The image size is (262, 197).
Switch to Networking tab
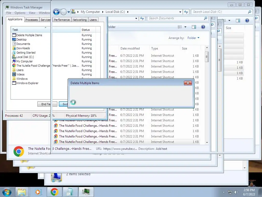click(x=80, y=20)
